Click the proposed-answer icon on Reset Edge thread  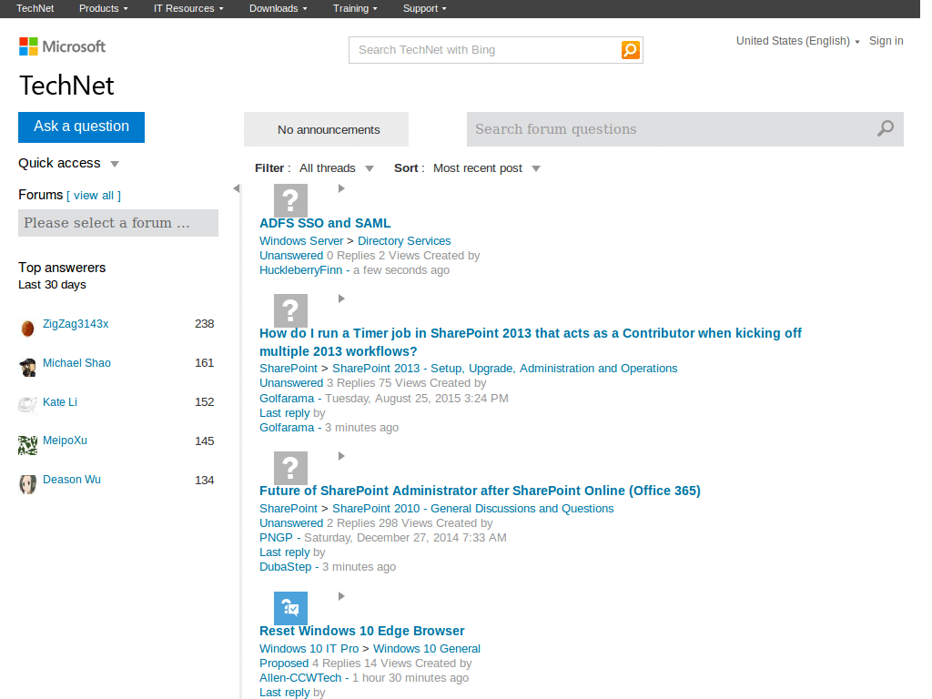(x=289, y=608)
